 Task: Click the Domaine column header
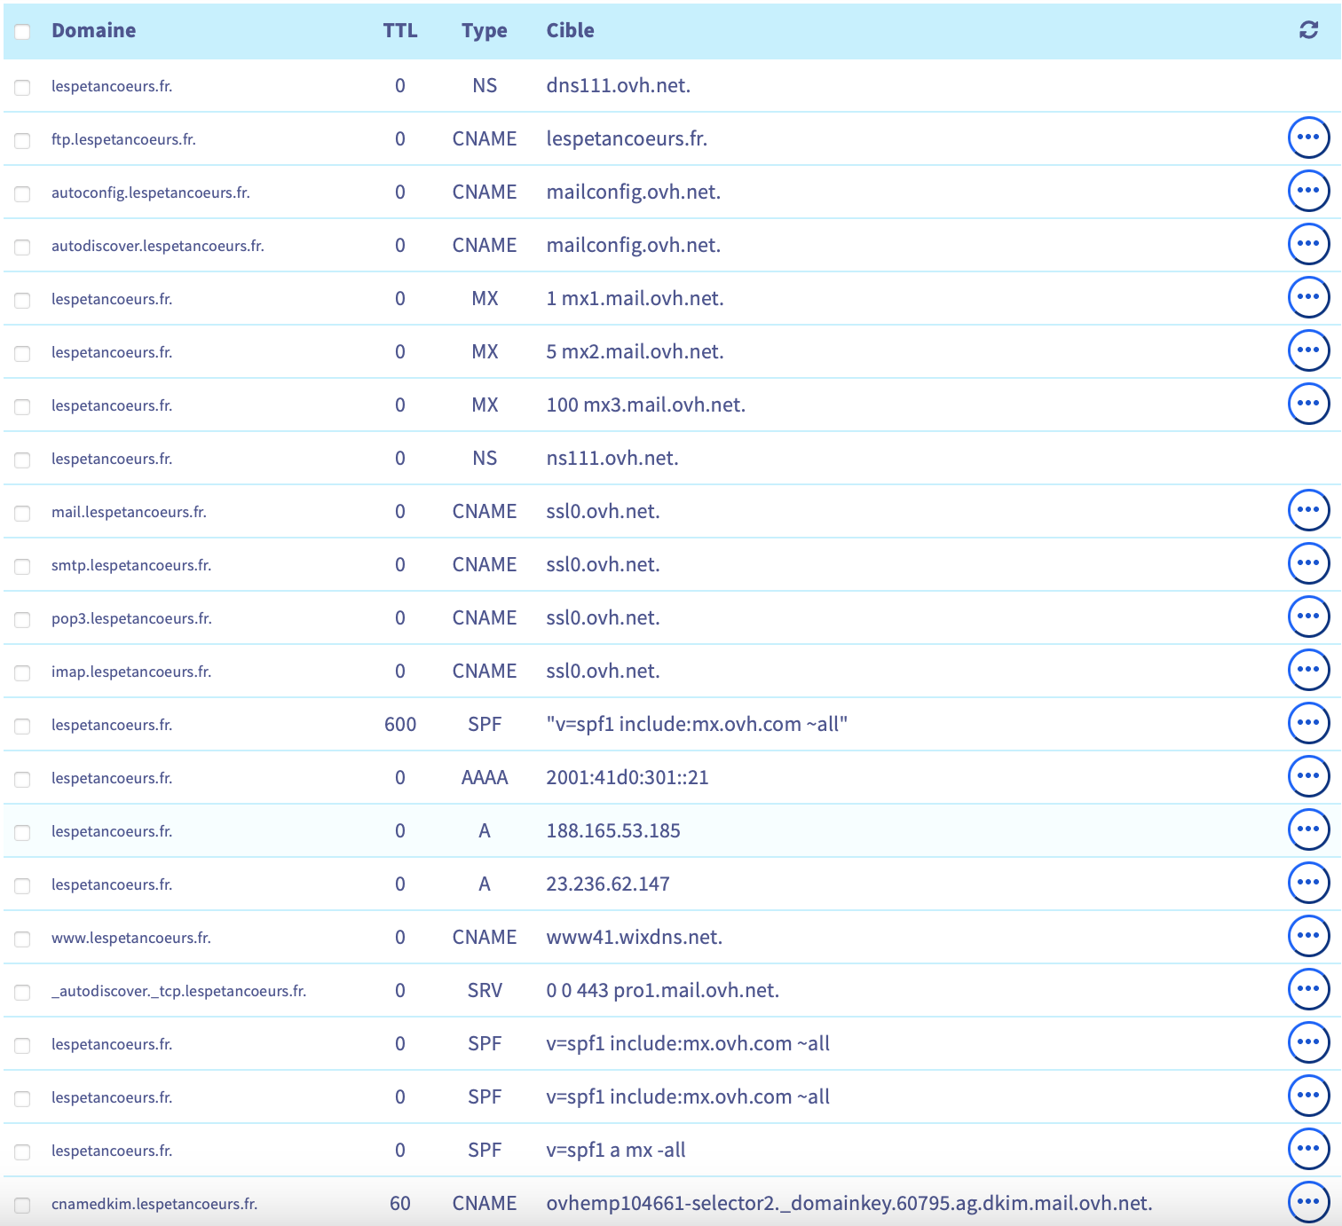click(x=93, y=30)
